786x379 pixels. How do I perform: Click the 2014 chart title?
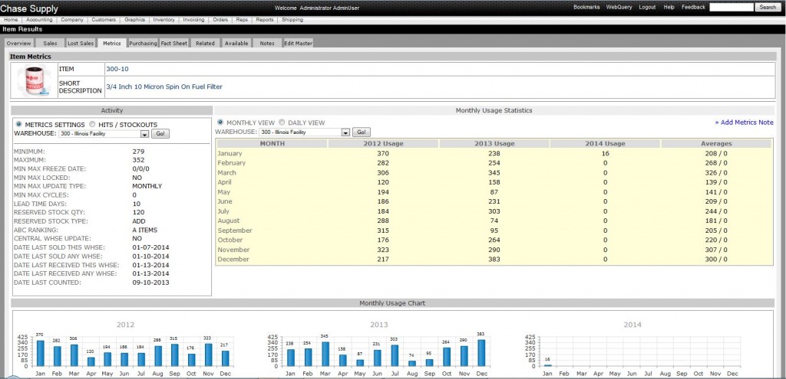(x=632, y=325)
